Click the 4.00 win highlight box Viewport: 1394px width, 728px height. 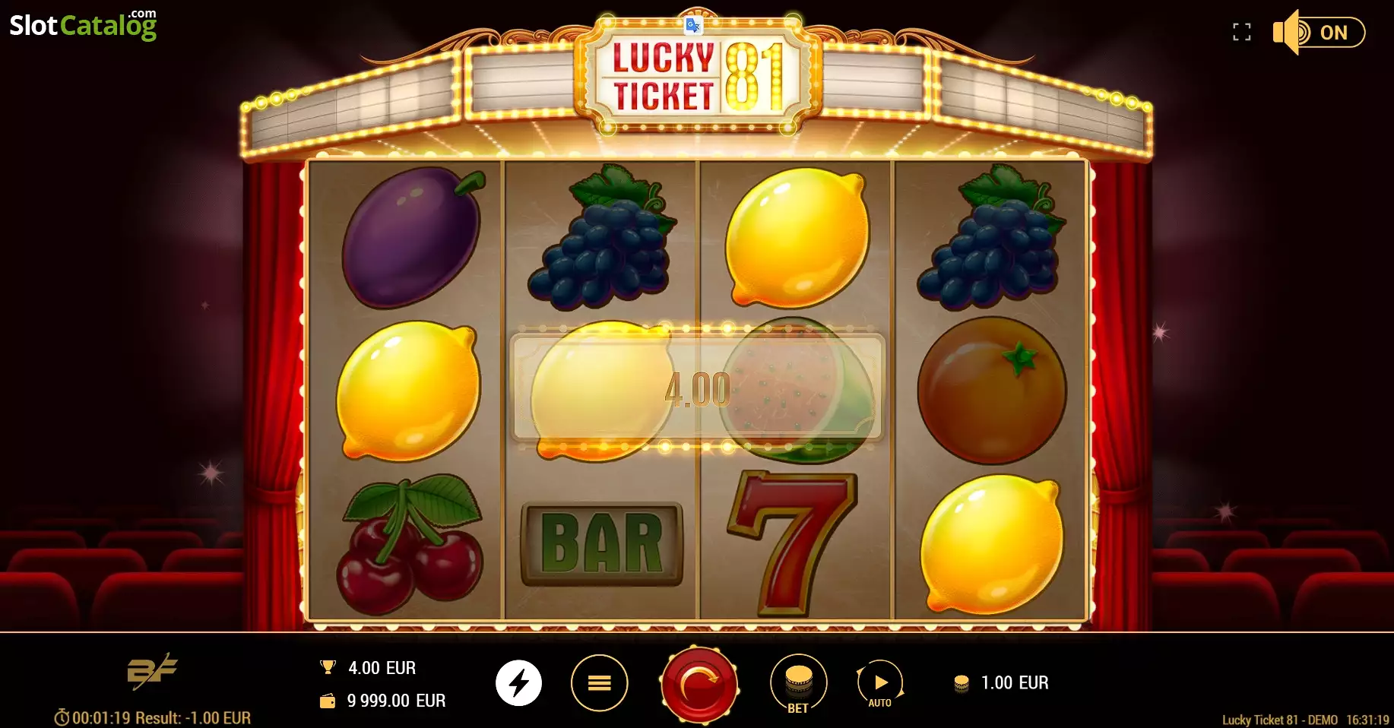[x=698, y=388]
